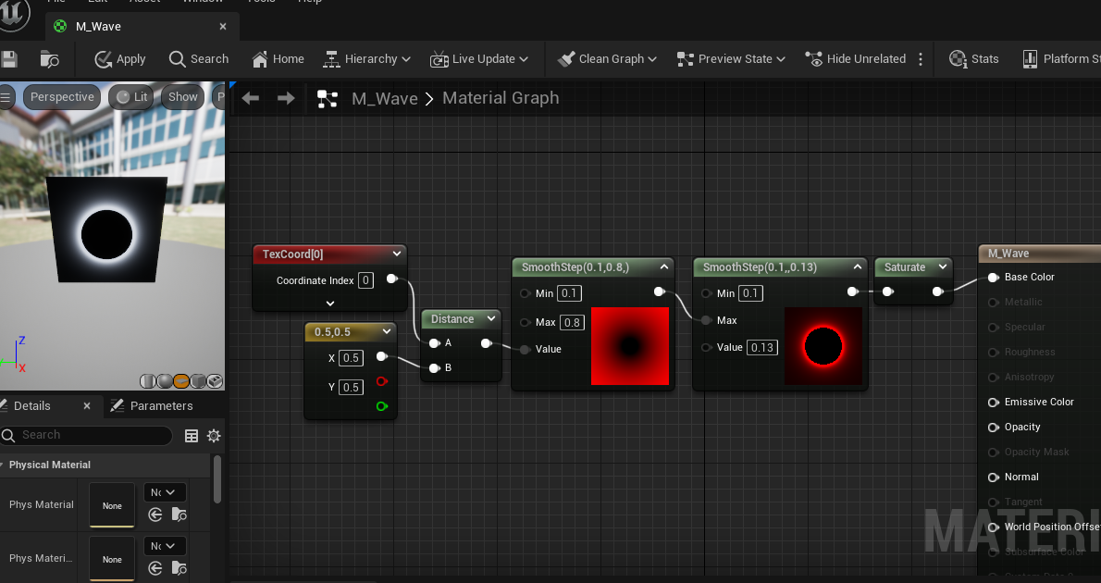Click Material Graph breadcrumb
This screenshot has width=1101, height=583.
[501, 98]
